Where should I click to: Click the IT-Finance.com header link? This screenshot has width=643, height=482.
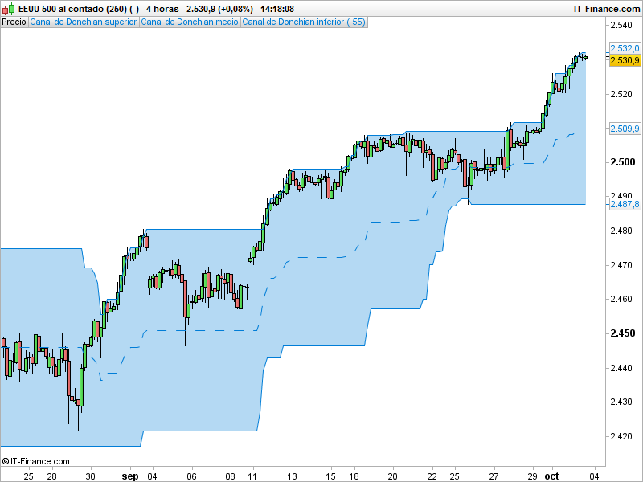[x=607, y=9]
